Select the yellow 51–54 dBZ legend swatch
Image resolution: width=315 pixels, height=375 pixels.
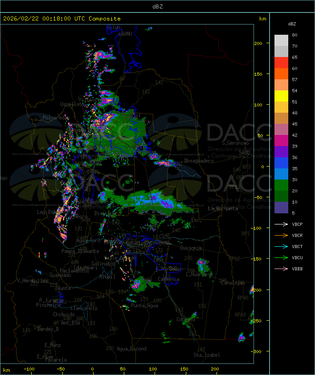(x=281, y=96)
